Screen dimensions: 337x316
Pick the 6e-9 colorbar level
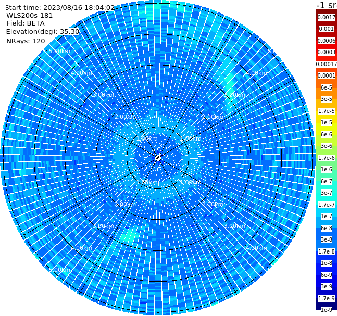click(x=327, y=275)
